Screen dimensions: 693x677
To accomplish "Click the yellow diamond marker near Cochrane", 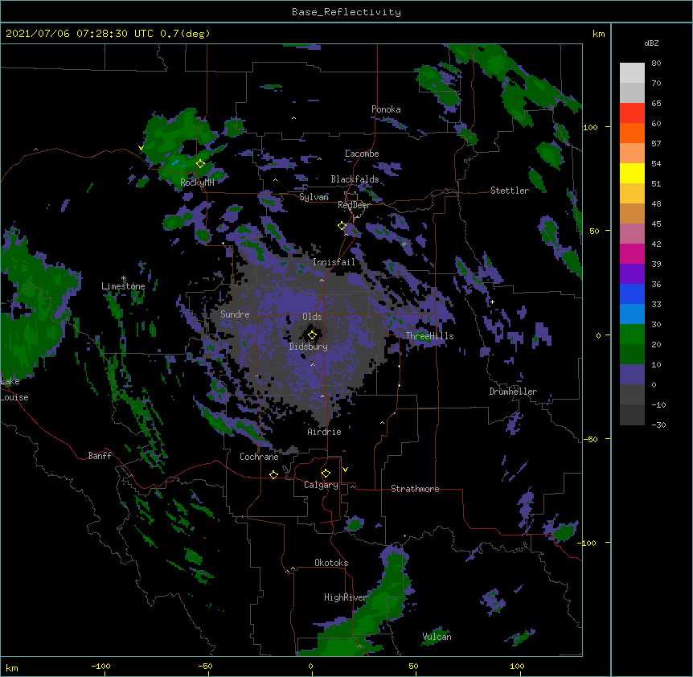I will [273, 474].
